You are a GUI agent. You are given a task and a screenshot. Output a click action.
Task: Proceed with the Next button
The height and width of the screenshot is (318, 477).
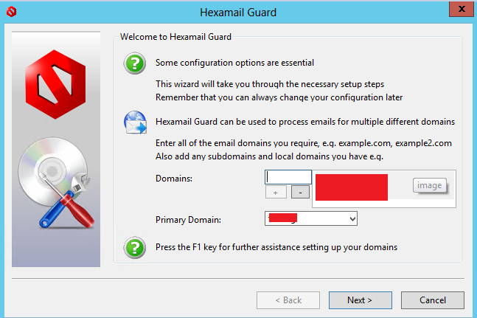tap(361, 300)
